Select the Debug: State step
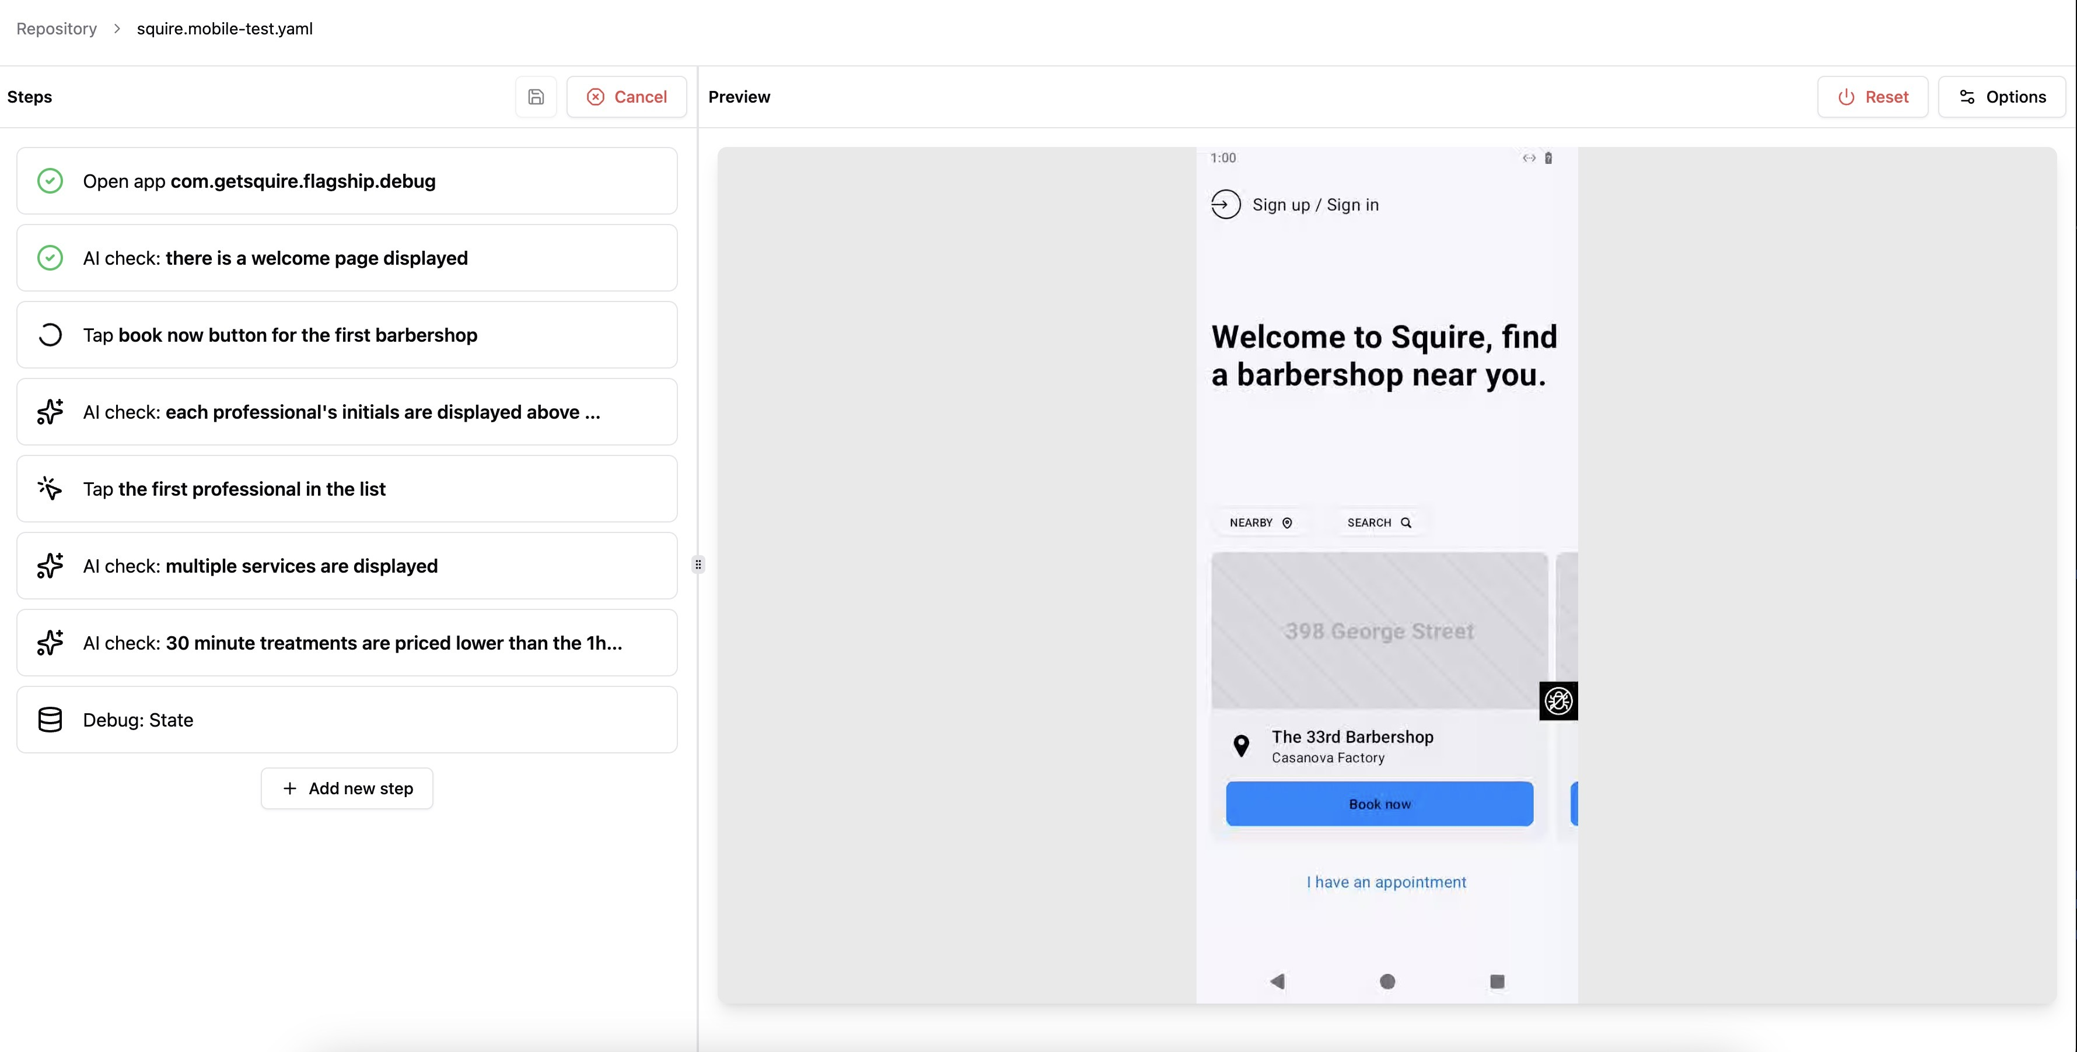 [347, 720]
